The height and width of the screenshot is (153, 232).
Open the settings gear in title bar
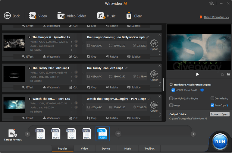pyautogui.click(x=211, y=3)
